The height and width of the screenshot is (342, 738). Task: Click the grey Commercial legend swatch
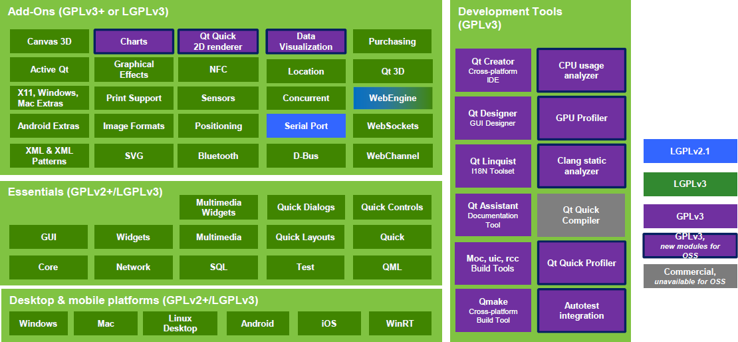[x=690, y=276]
